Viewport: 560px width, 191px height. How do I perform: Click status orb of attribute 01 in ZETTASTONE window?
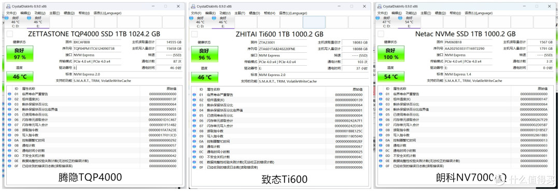(x=10, y=94)
